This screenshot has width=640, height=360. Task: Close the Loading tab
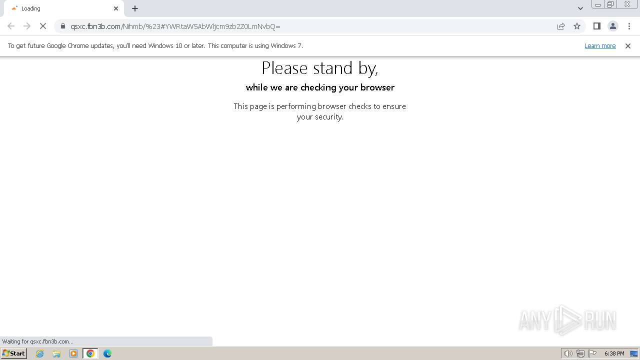click(x=116, y=8)
